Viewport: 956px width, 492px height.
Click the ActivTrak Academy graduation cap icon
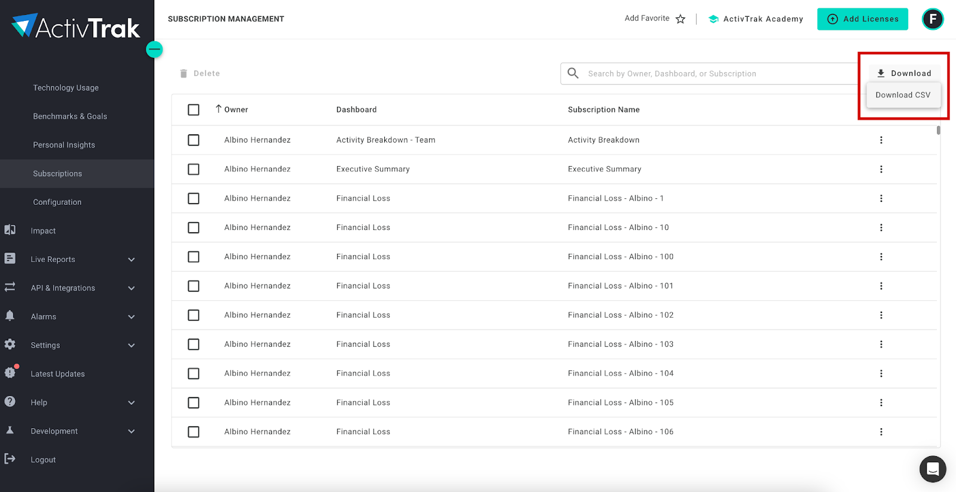pos(713,19)
